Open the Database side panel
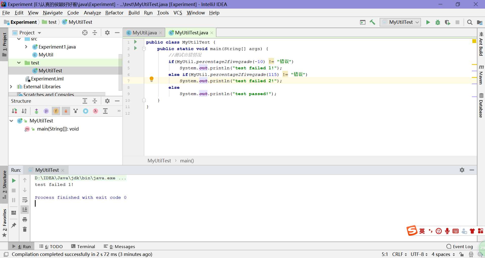The height and width of the screenshot is (258, 485). tap(481, 105)
